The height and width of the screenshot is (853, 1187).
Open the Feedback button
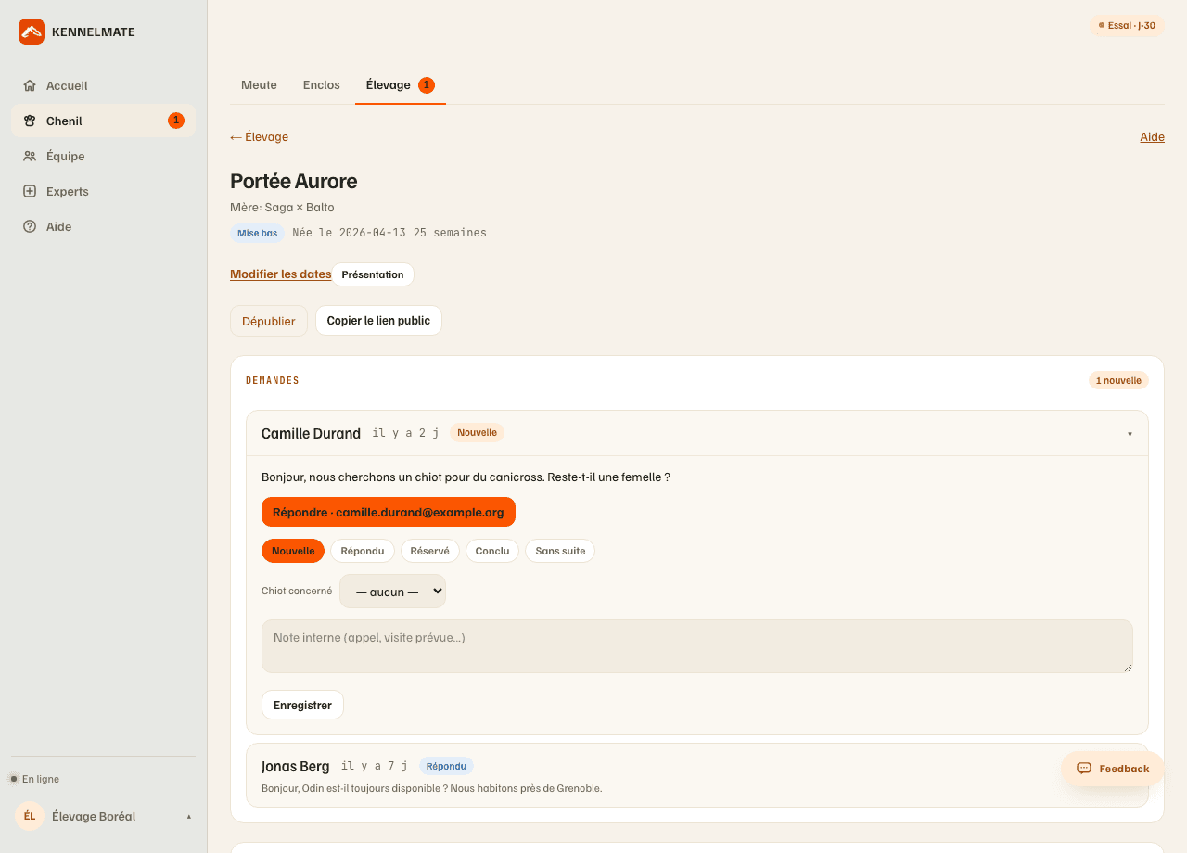1113,769
